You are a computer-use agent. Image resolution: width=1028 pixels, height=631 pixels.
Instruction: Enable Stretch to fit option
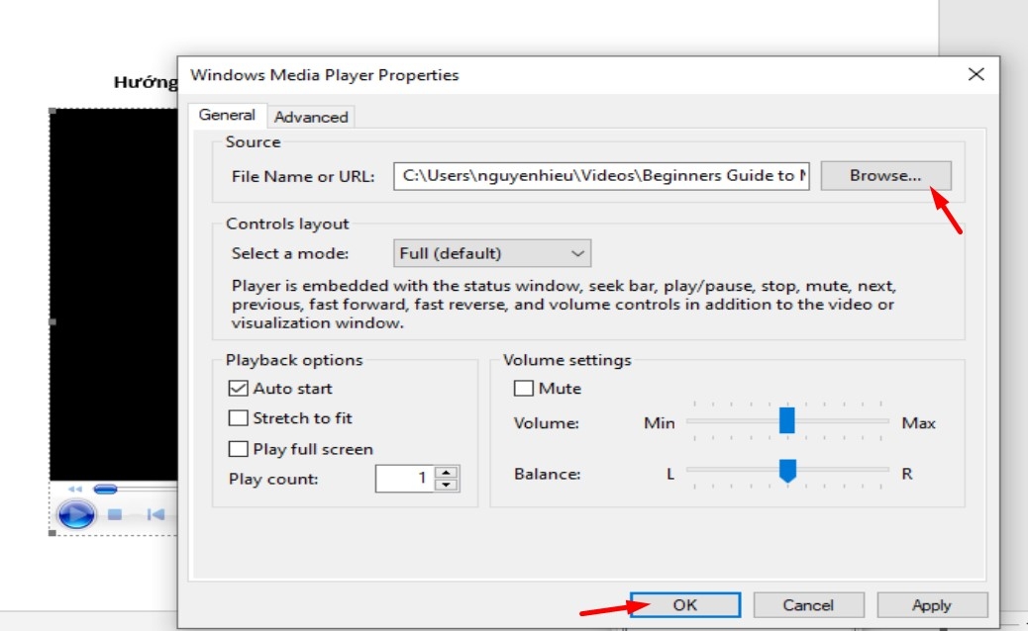coord(238,417)
